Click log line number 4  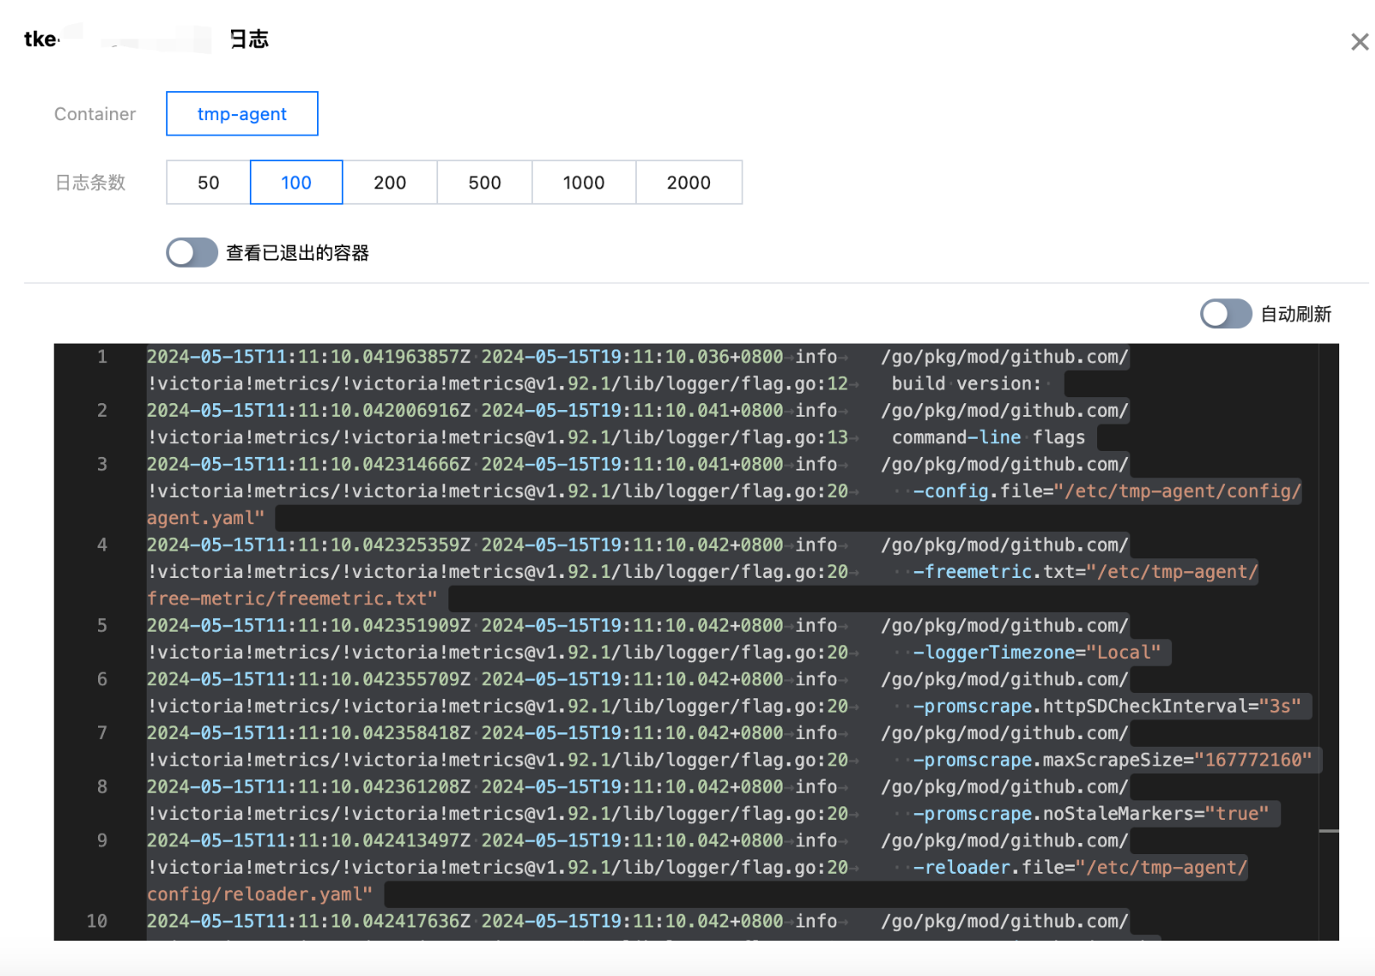tap(101, 545)
